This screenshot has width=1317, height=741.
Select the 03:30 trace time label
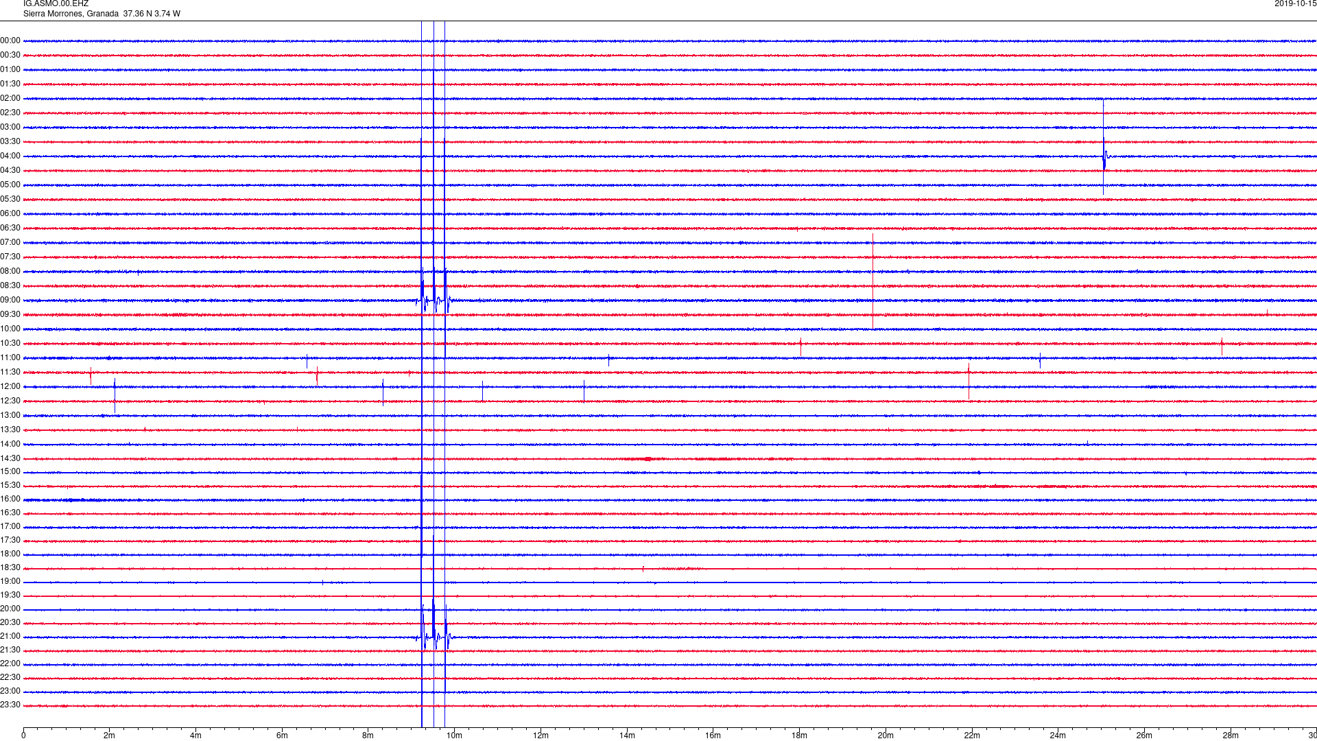coord(10,142)
